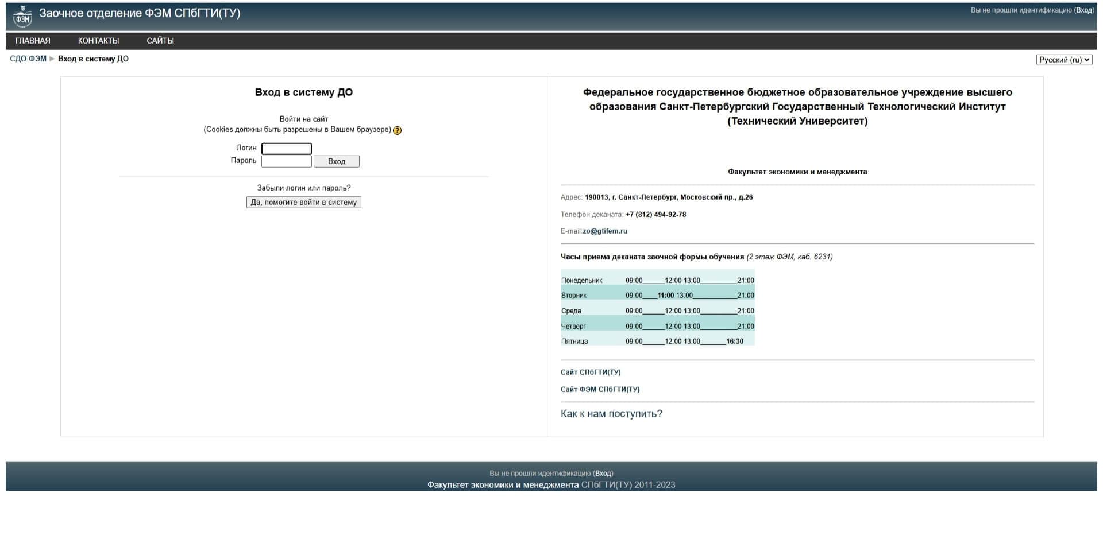The width and height of the screenshot is (1103, 543).
Task: Go to СДО ФЭМ breadcrumb link
Action: click(x=28, y=59)
